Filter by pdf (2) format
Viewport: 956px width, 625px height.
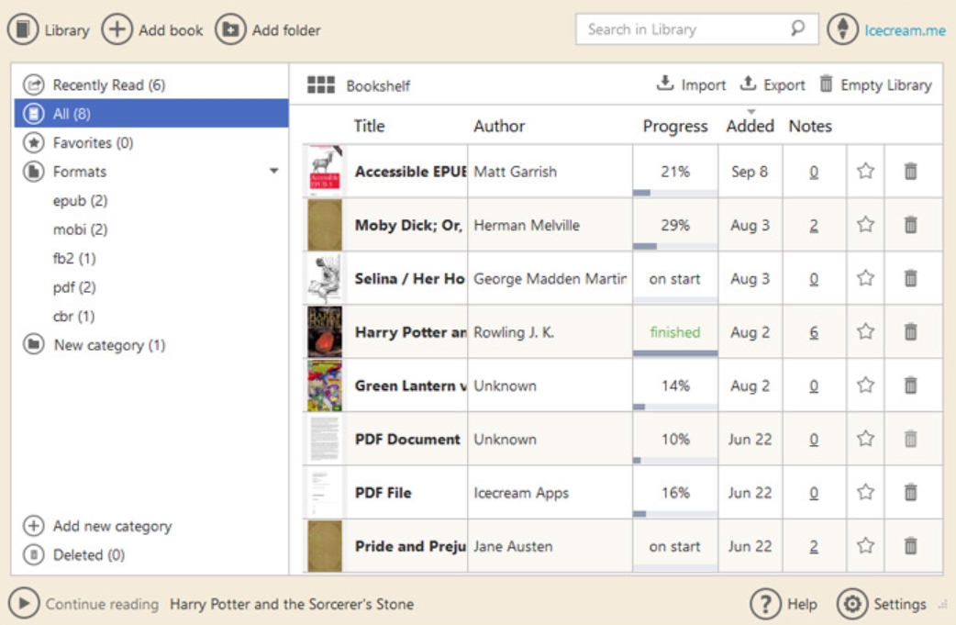click(x=74, y=287)
